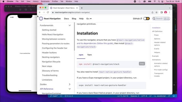The height and width of the screenshot is (102, 182).
Task: Click the share icon in address bar
Action: pyautogui.click(x=152, y=12)
